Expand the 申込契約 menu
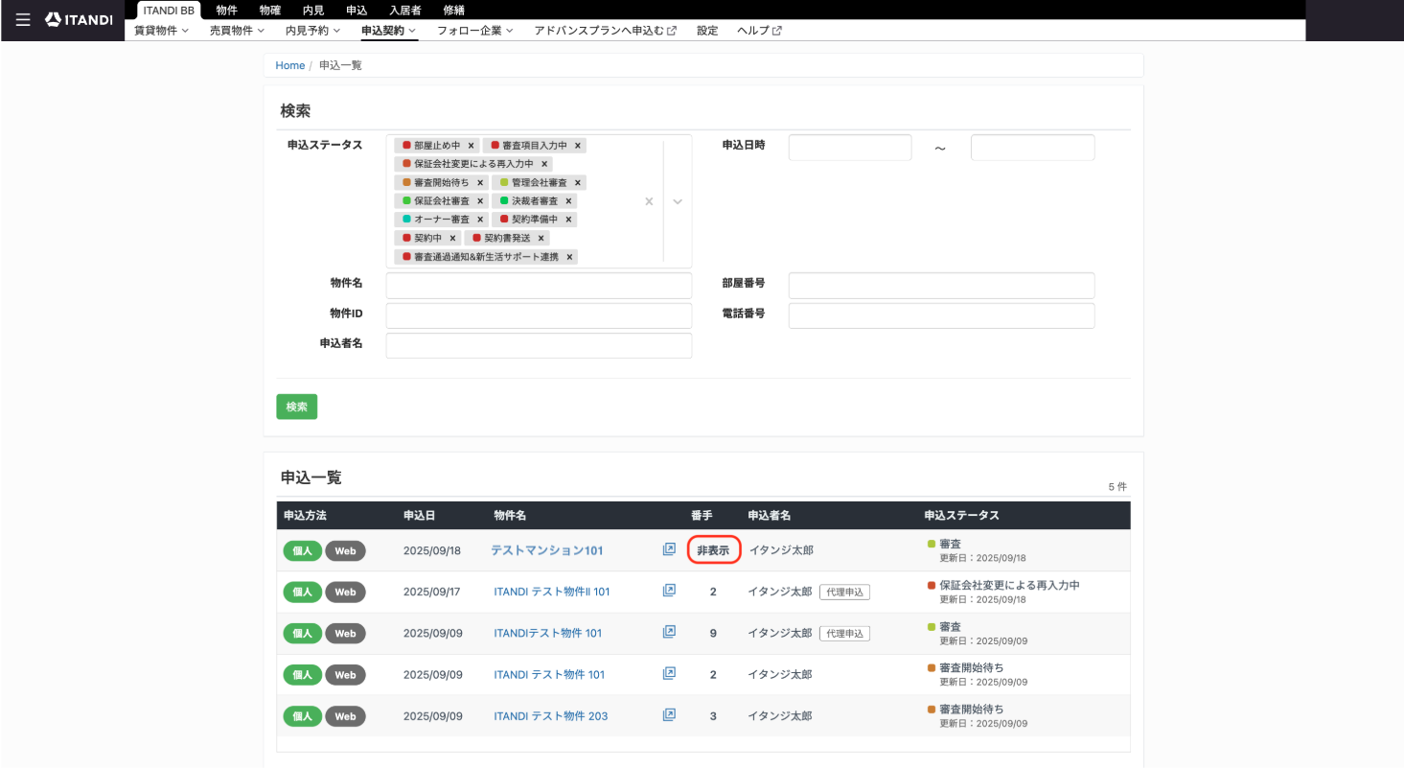The width and height of the screenshot is (1404, 768). point(389,31)
